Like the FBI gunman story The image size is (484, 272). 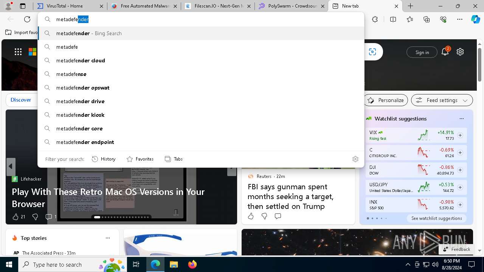point(251,216)
